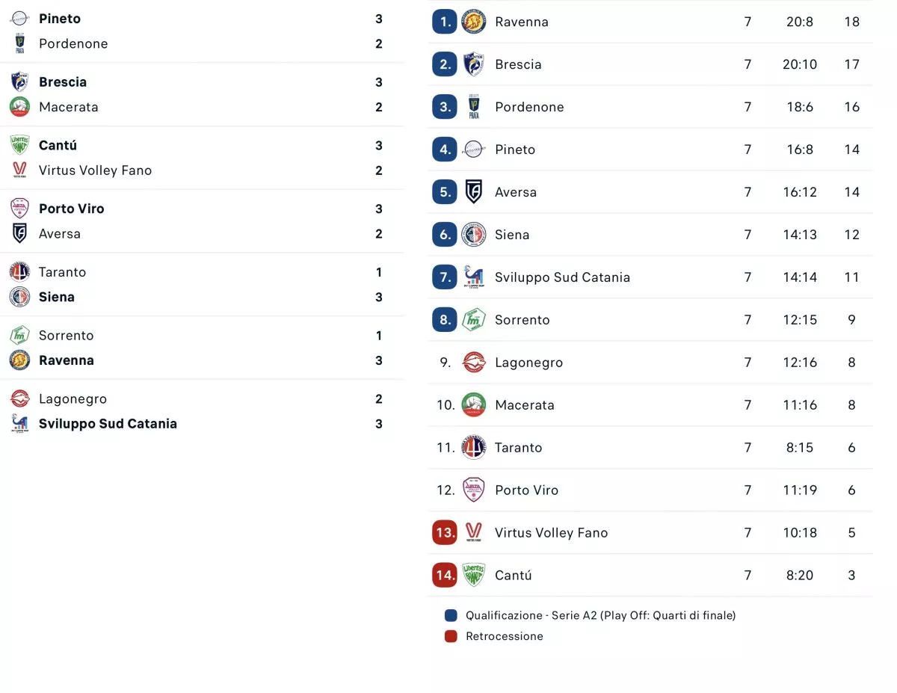Select Taranto's logo in match results
Viewport: 897px width, 693px height.
tap(19, 272)
